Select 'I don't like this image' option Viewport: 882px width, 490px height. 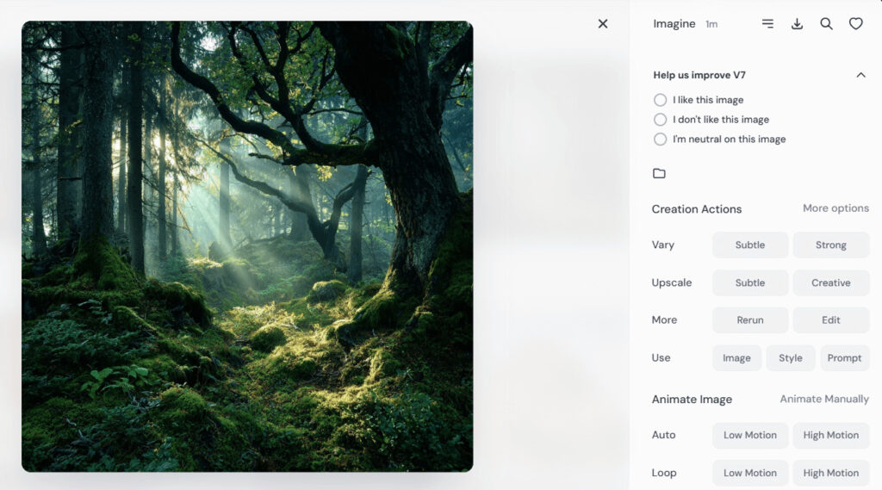661,119
